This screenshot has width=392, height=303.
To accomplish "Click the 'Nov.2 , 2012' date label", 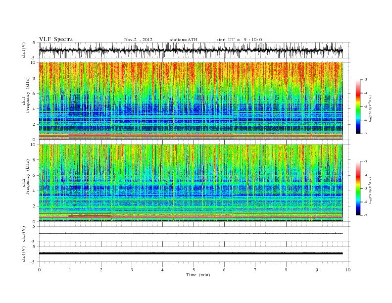I will (138, 40).
